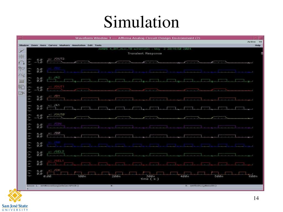Open the Zoom menu
283x212 pixels.
pyautogui.click(x=34, y=45)
